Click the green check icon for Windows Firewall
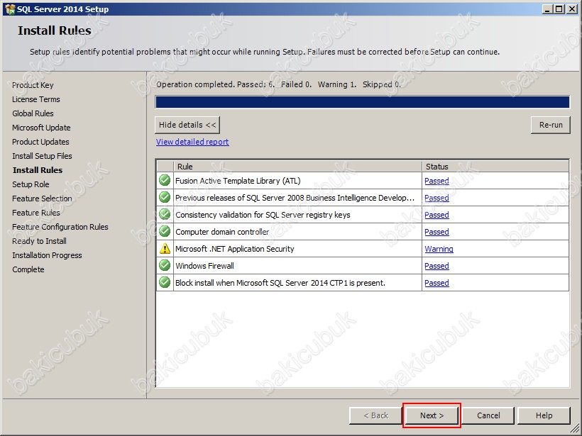Viewport: 582px width, 436px height. click(x=165, y=266)
